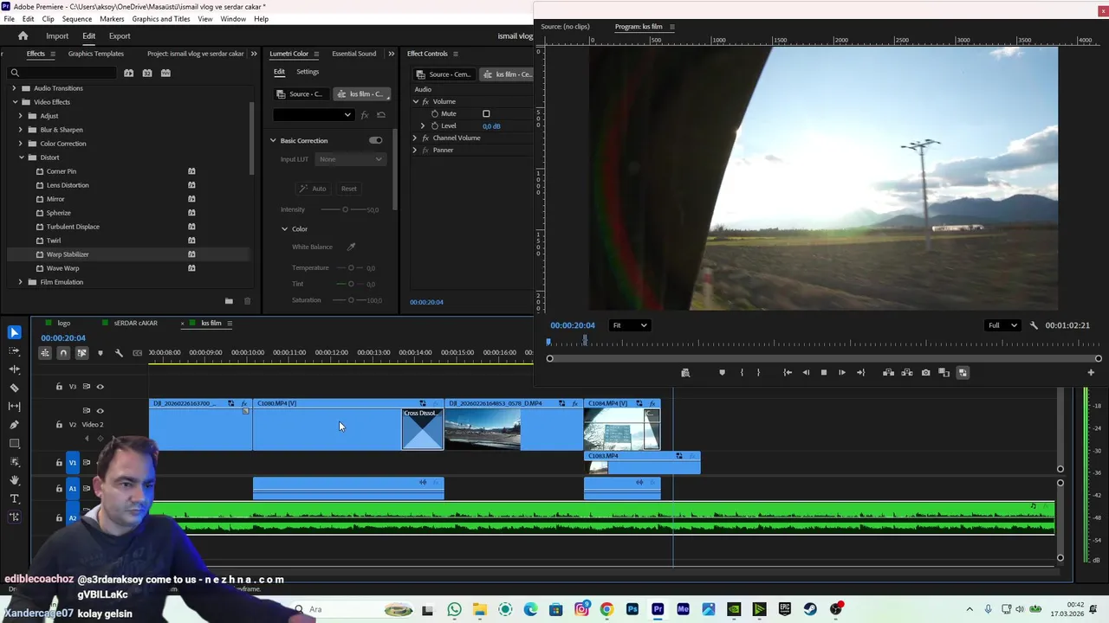Screen dimensions: 1109x623
Task: Stop playback in Program monitor
Action: click(x=824, y=372)
